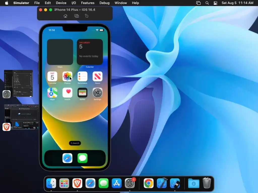258x193 pixels.
Task: Open the Trash in the dock
Action: 207,183
